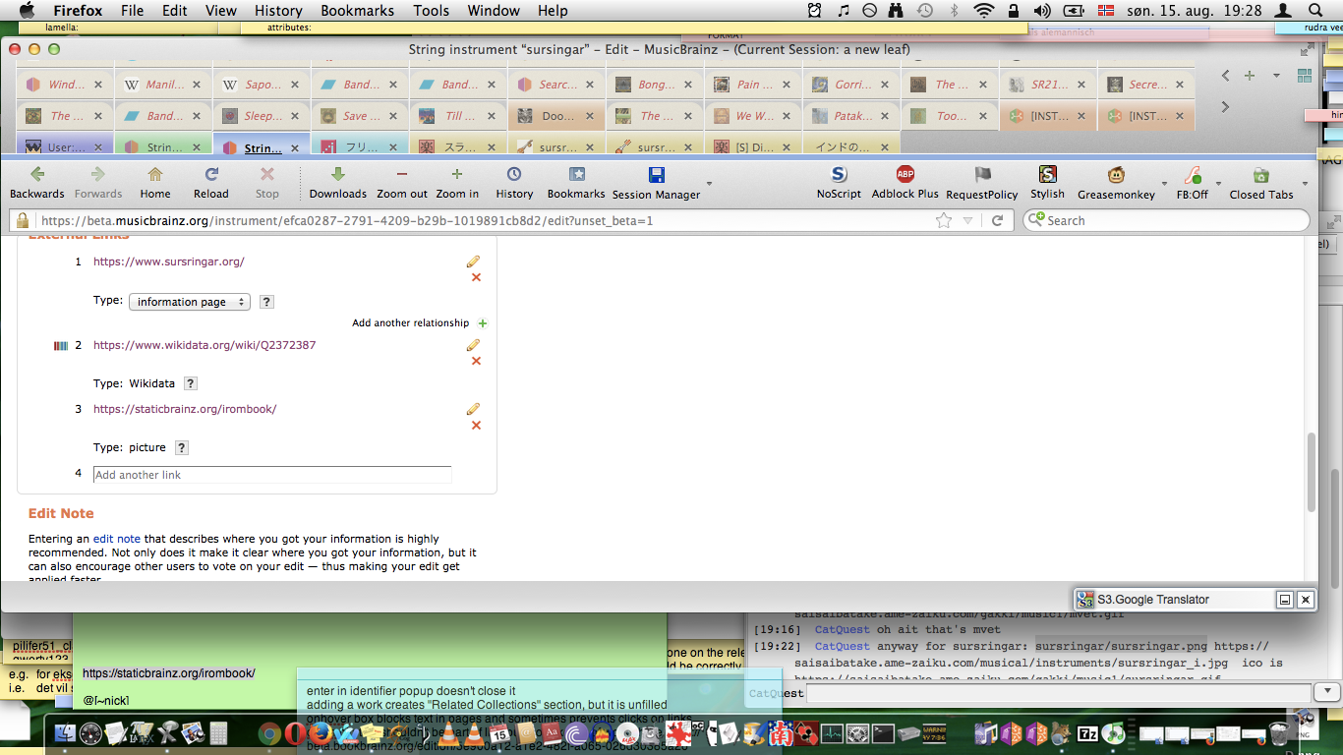
Task: Open the tab groups grid icon
Action: tap(1305, 76)
